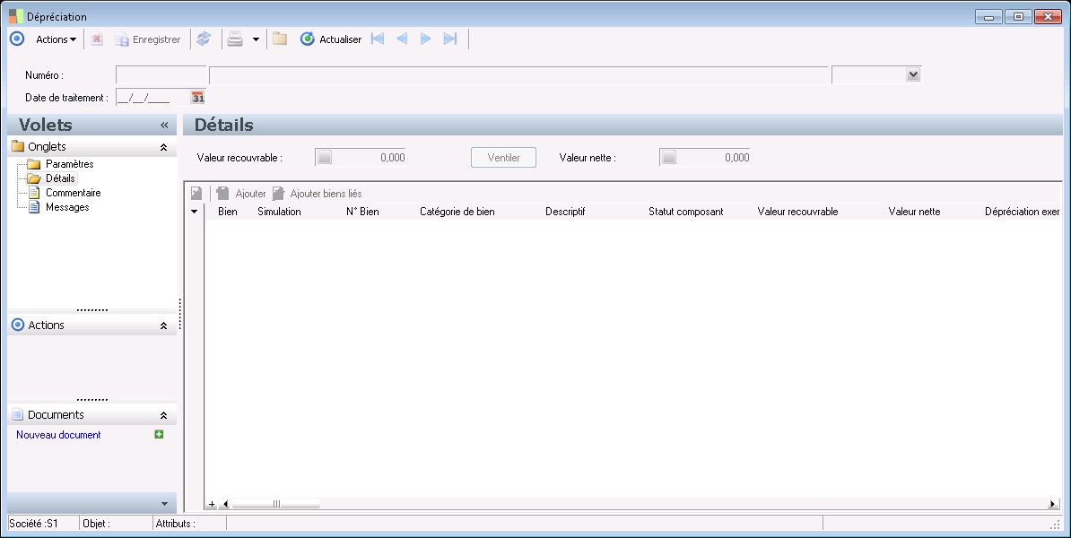Open the Actions menu in toolbar
The image size is (1071, 538).
tap(56, 39)
